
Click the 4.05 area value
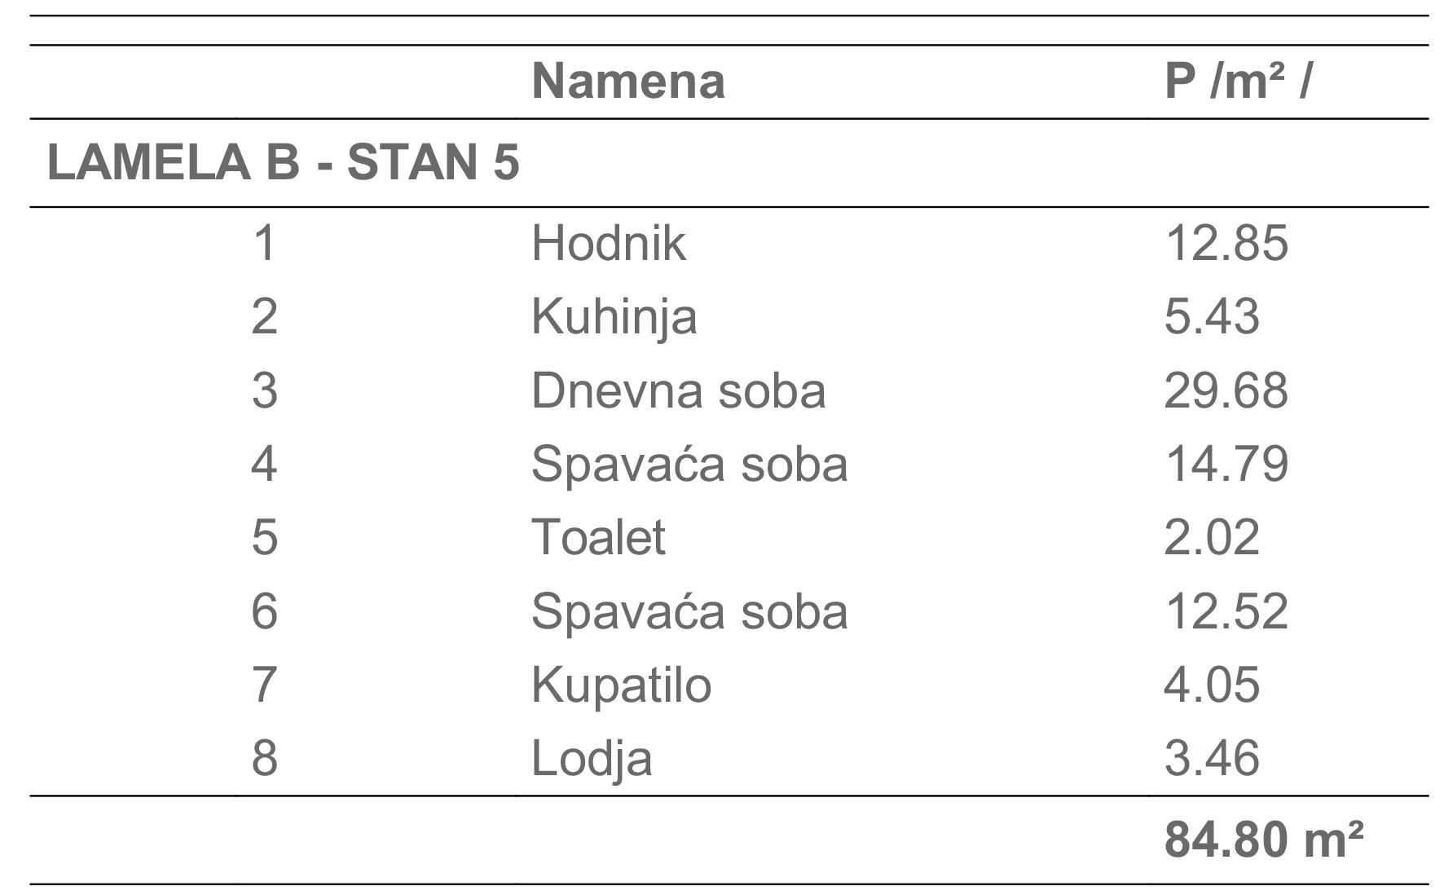[x=1212, y=684]
